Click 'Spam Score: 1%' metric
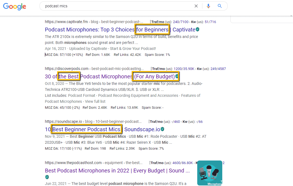Image resolution: width=293 pixels, height=186 pixels. point(157,55)
